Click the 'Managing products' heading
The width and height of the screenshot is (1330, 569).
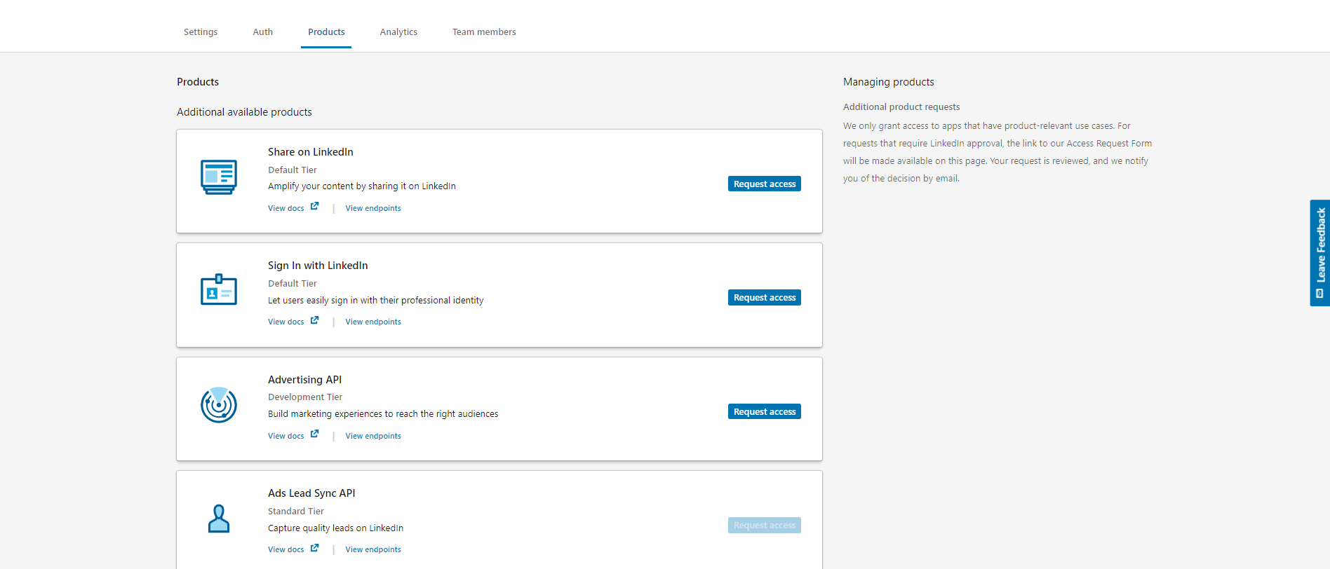[889, 82]
